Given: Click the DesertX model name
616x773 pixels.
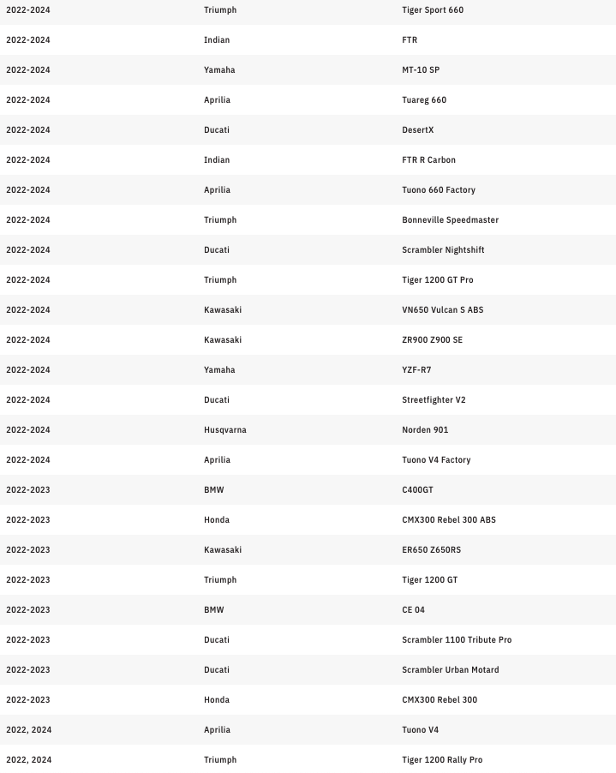Looking at the screenshot, I should click(x=418, y=130).
